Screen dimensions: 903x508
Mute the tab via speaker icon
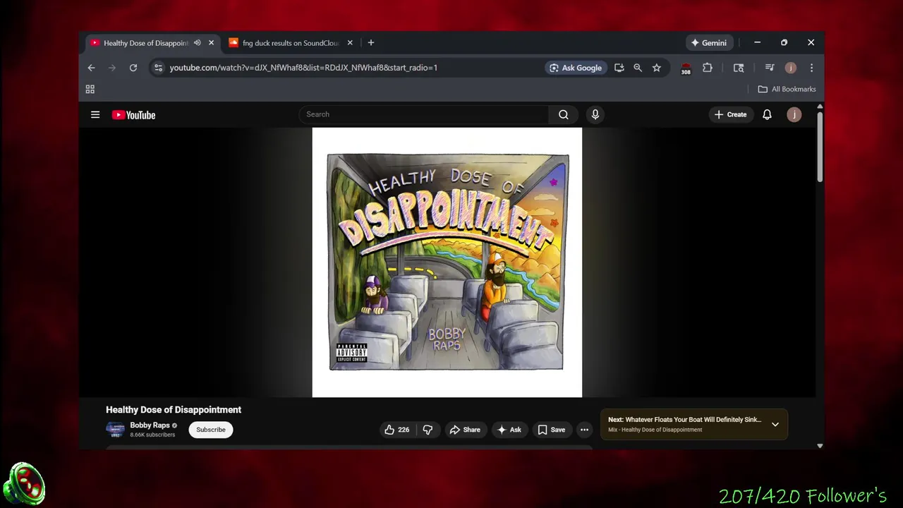(198, 43)
